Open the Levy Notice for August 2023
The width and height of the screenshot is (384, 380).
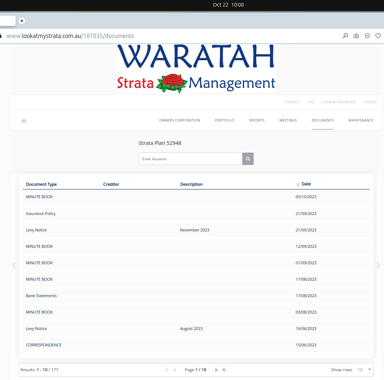[x=196, y=328]
